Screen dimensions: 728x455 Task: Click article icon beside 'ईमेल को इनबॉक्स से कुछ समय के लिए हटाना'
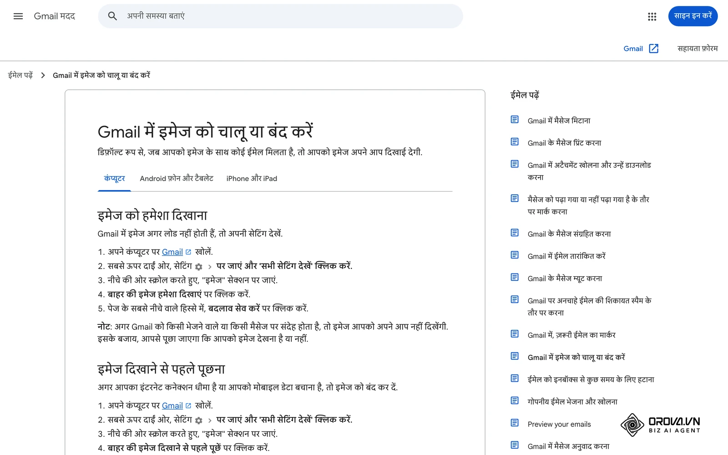[515, 379]
